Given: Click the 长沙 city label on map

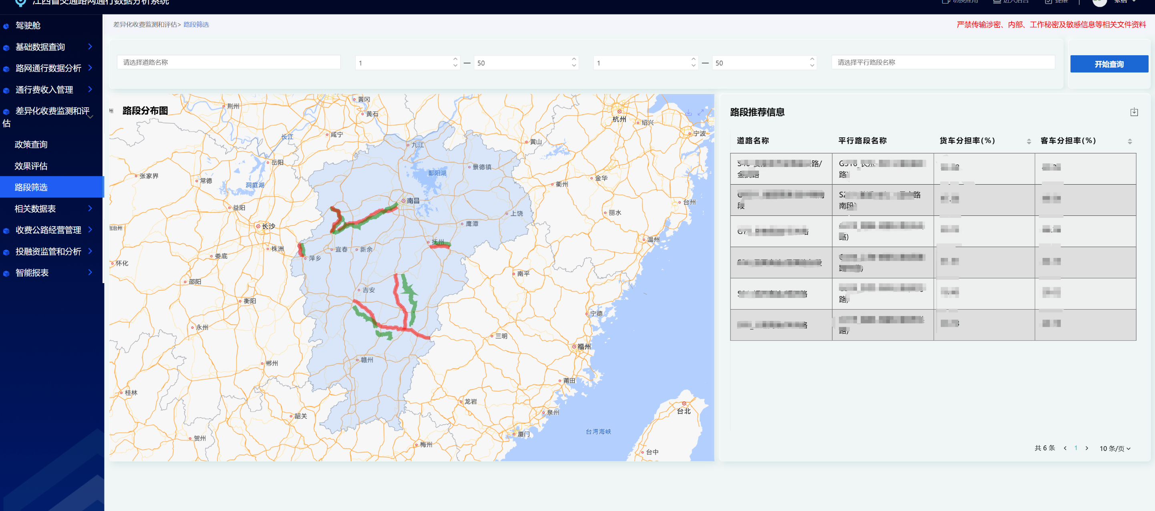Looking at the screenshot, I should pos(268,226).
